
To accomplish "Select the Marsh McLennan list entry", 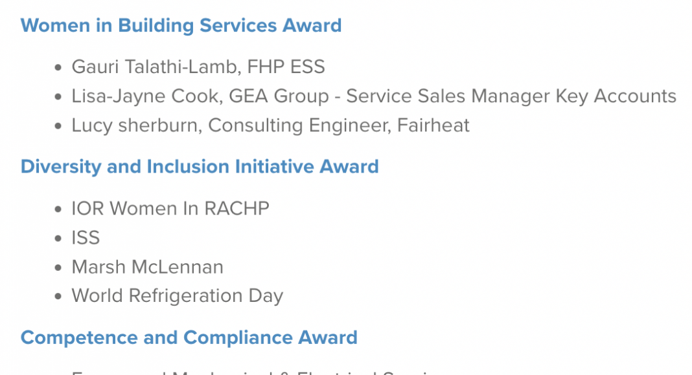I will click(147, 267).
